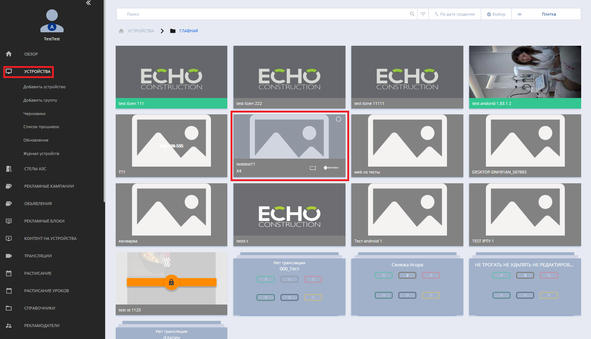The width and height of the screenshot is (591, 339).
Task: Open Рекламные кампании in the sidebar
Action: [49, 186]
